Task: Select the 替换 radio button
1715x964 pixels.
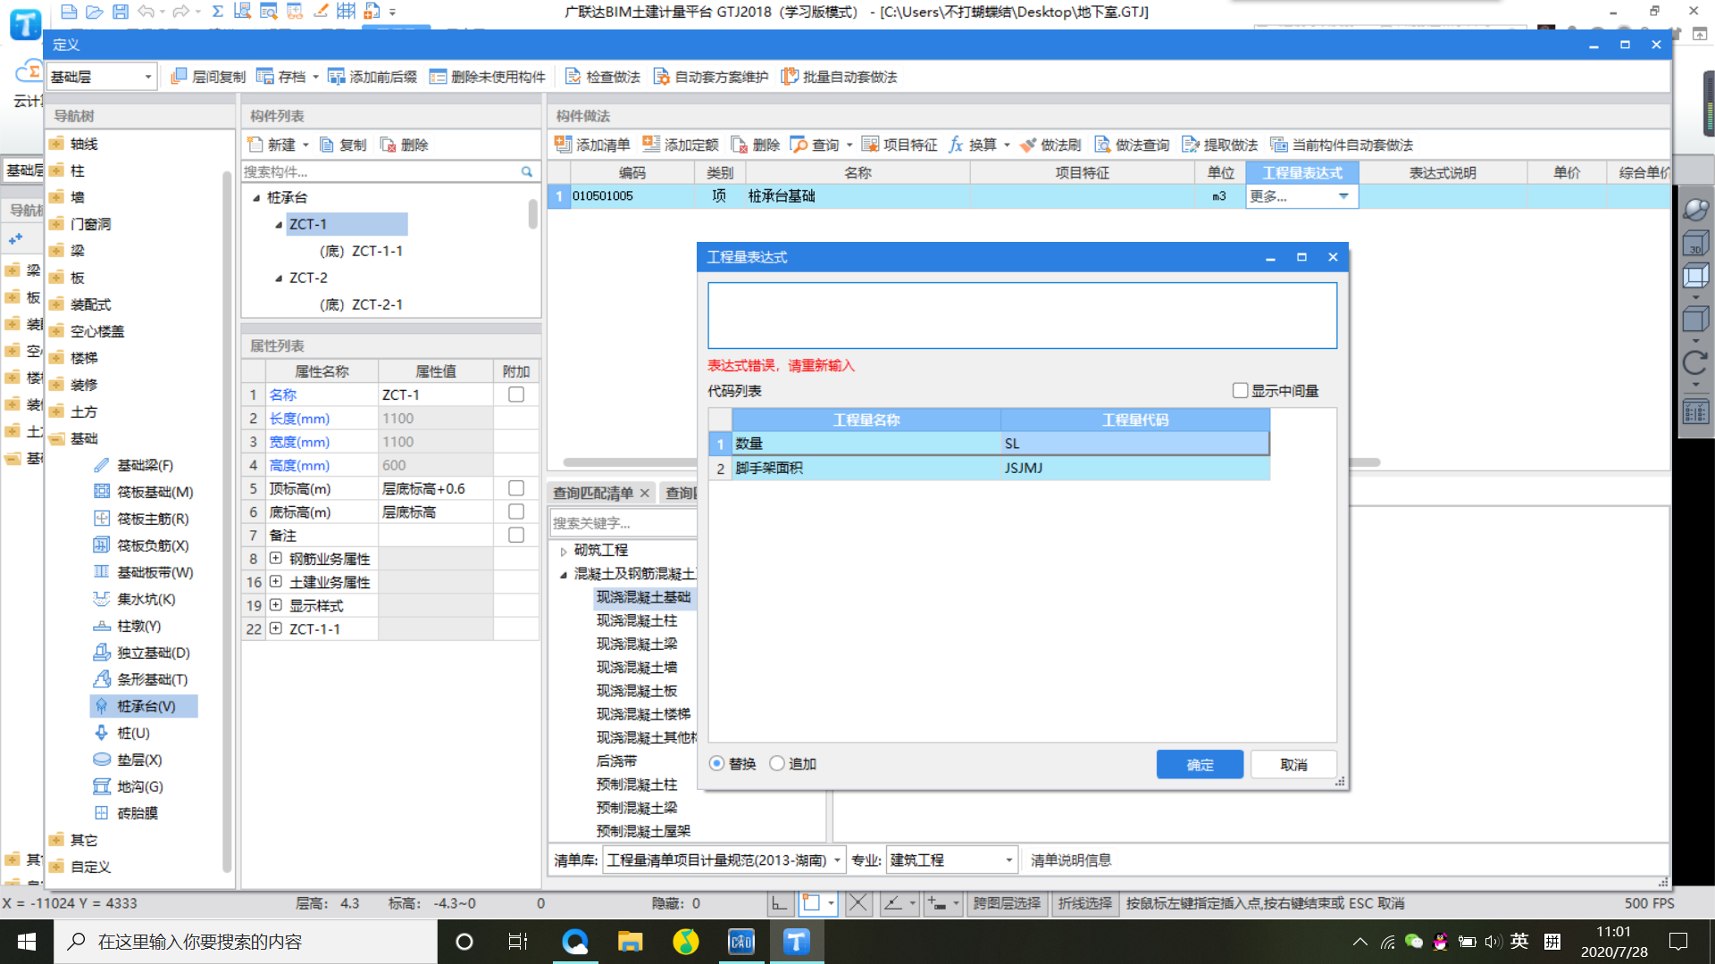Action: (716, 764)
